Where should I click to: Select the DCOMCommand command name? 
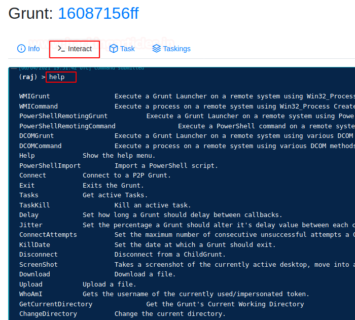[40, 146]
